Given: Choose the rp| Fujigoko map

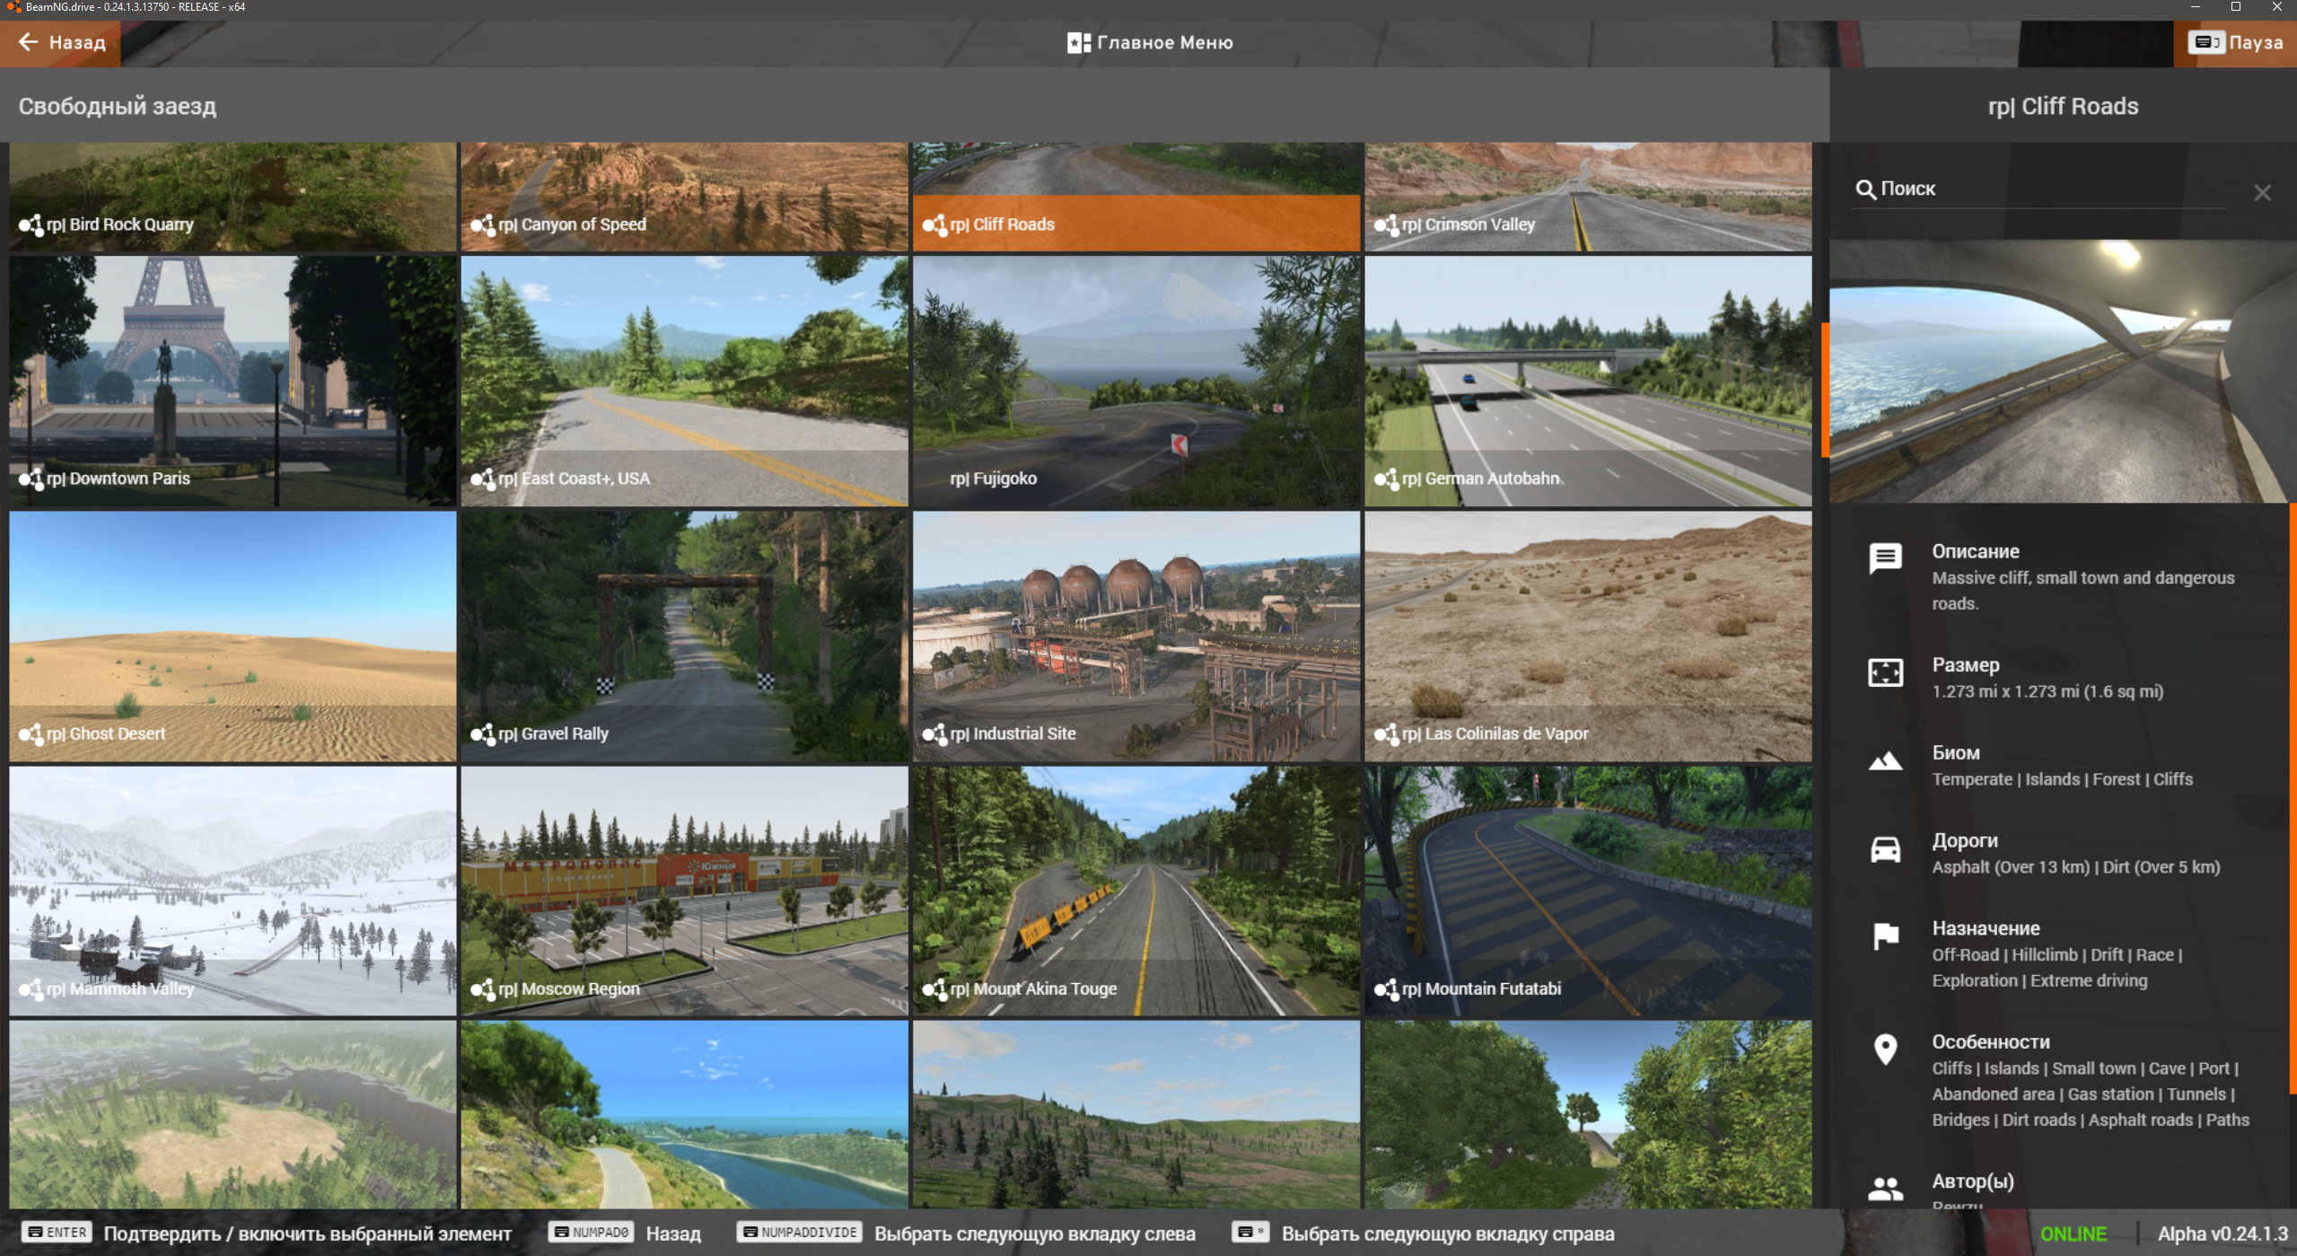Looking at the screenshot, I should coord(1136,382).
